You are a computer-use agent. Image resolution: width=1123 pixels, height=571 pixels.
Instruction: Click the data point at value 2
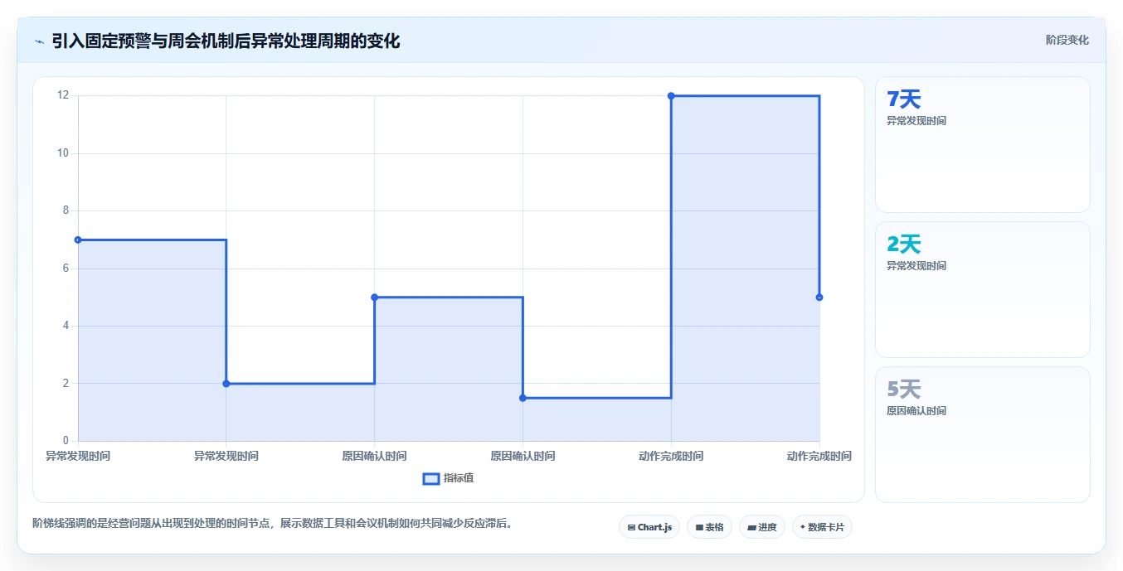[226, 384]
